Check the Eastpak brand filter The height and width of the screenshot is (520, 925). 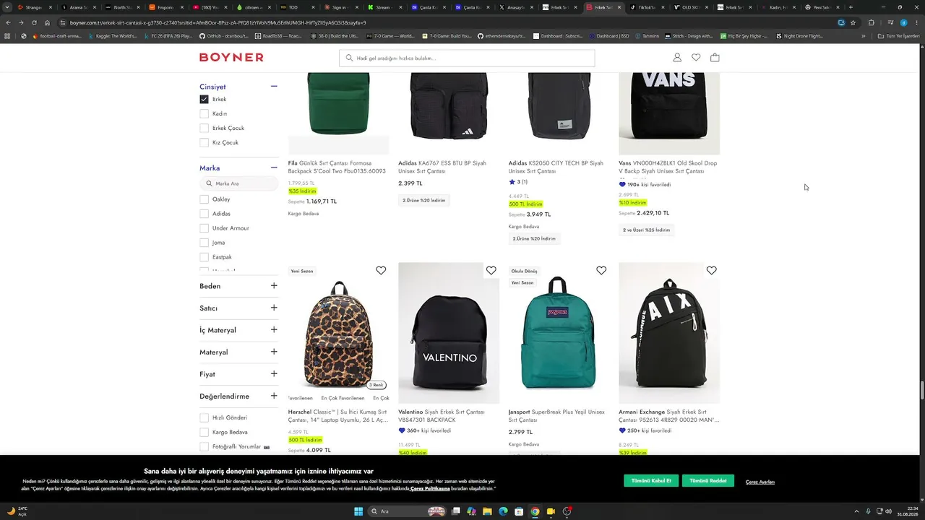(x=205, y=257)
